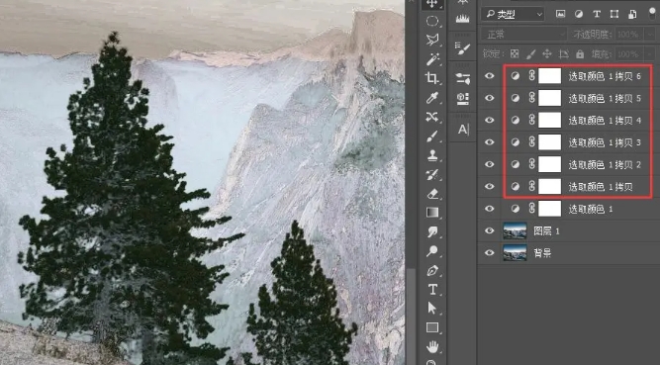Viewport: 660px width, 365px height.
Task: Filter layers by adjustment layers
Action: (579, 14)
